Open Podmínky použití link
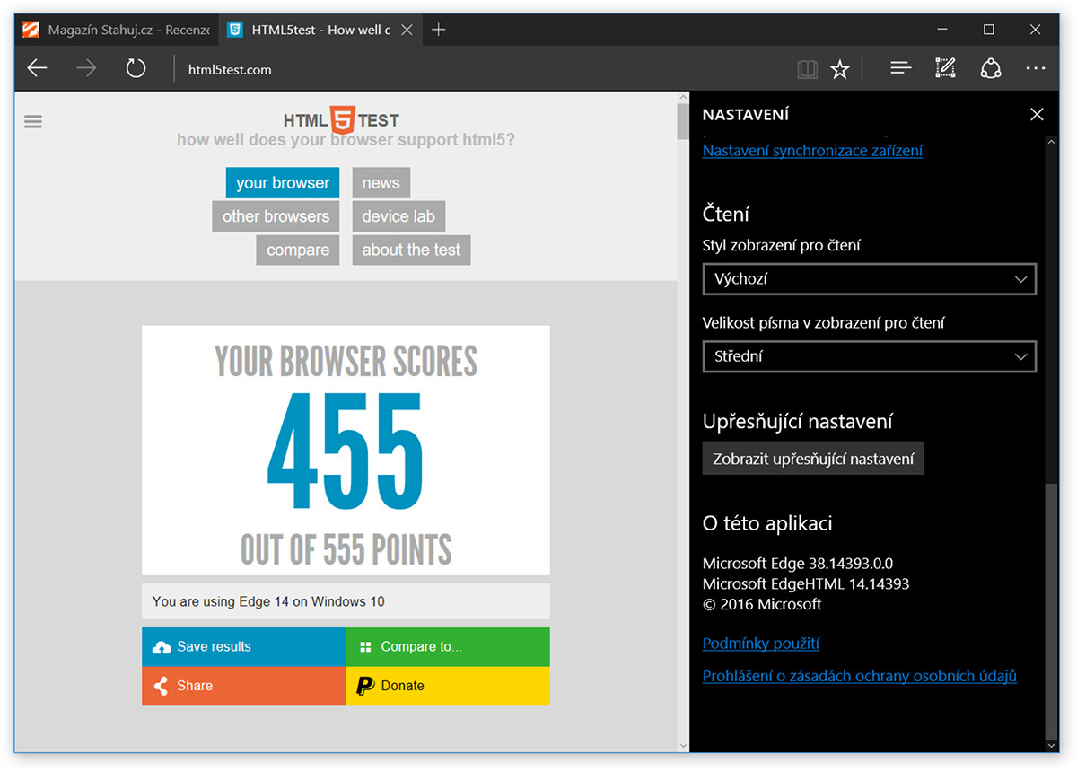The width and height of the screenshot is (1077, 771). 761,643
